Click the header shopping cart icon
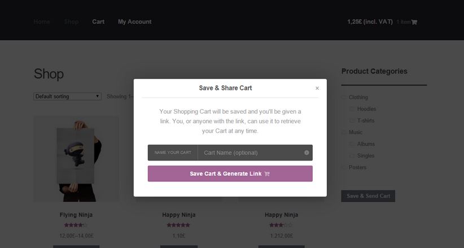This screenshot has width=464, height=248. (414, 22)
